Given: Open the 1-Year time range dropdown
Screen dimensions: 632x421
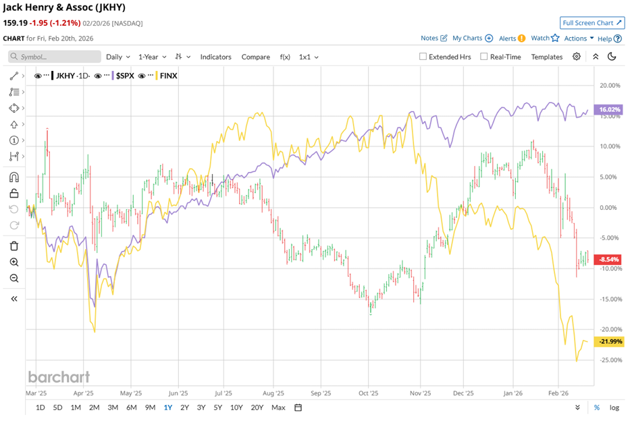Looking at the screenshot, I should point(151,57).
